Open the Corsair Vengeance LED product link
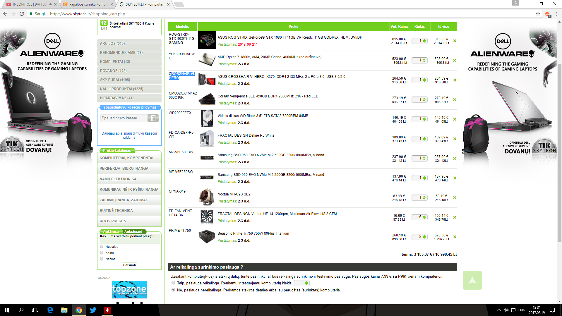 click(268, 96)
